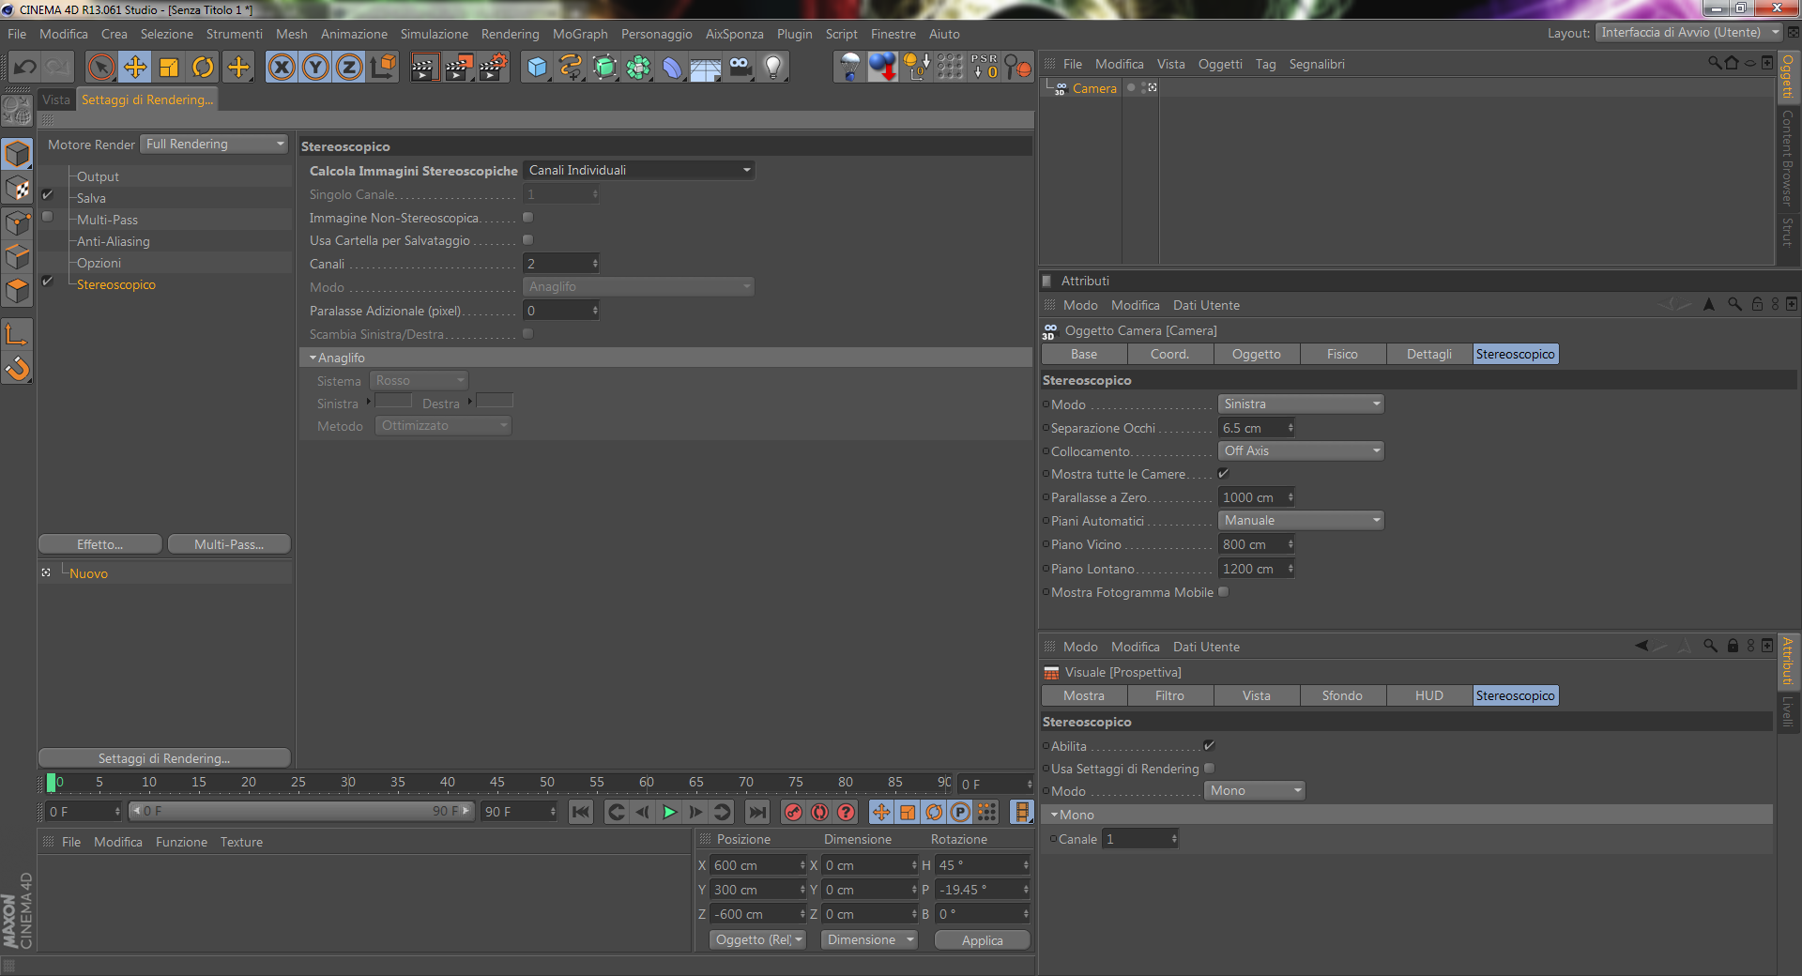
Task: Uncheck the Salva checkbox
Action: click(x=47, y=195)
